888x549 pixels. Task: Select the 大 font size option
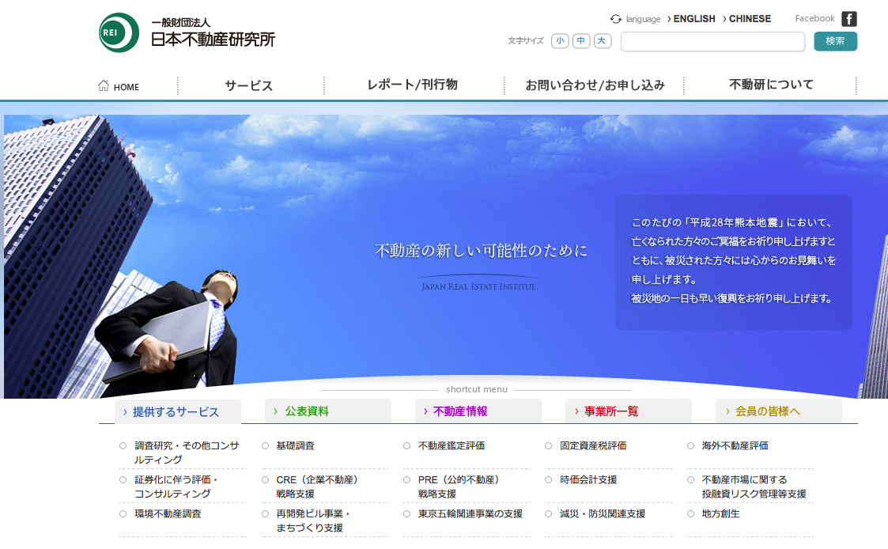pos(603,40)
